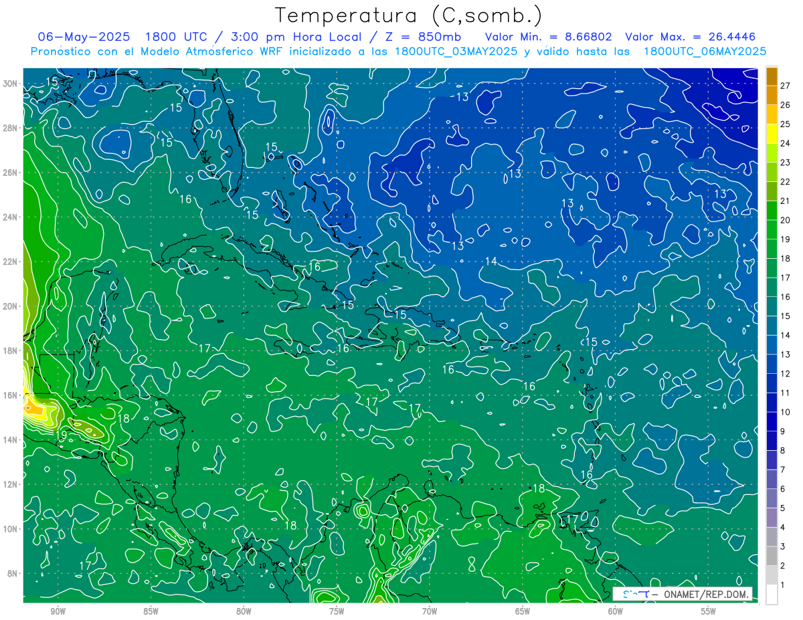Click value "20" on the color scale

786,219
